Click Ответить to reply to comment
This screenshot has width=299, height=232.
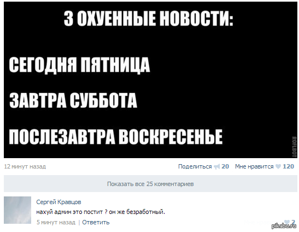tap(96, 222)
